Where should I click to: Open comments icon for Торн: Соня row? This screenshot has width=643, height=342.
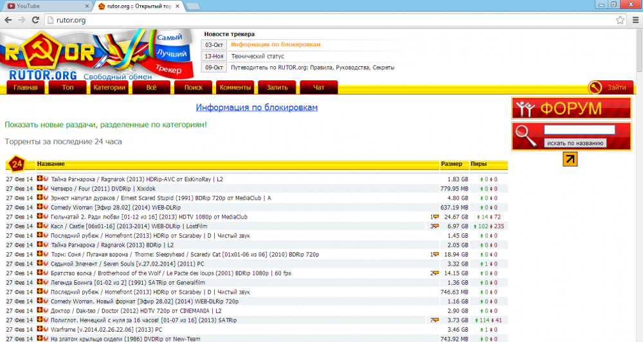436,254
